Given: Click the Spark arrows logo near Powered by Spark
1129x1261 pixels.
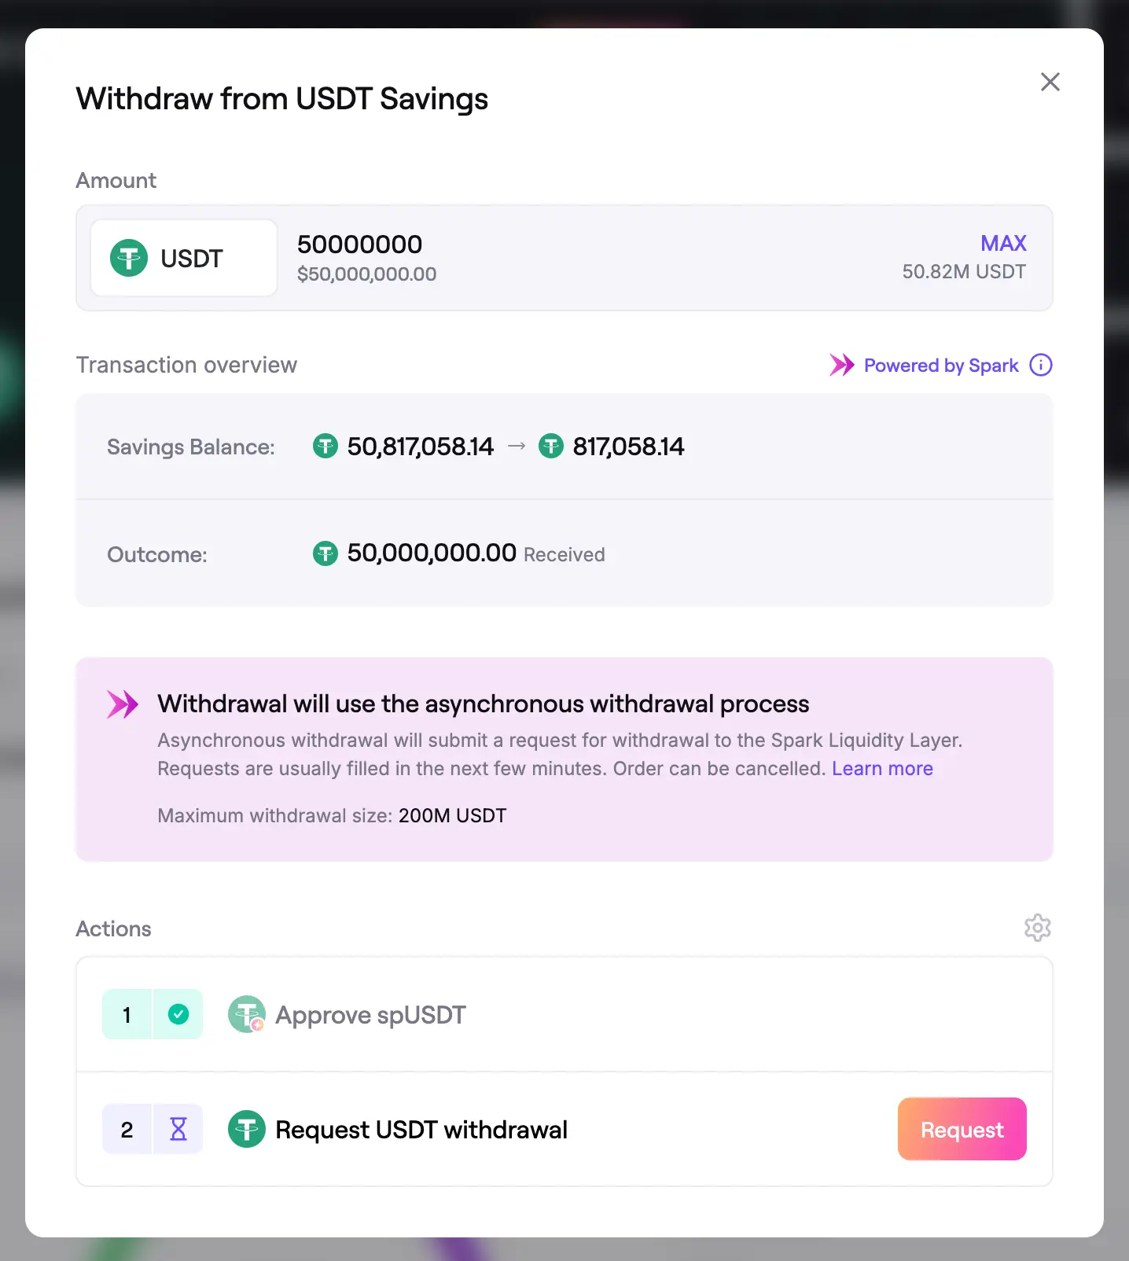Looking at the screenshot, I should [x=841, y=365].
